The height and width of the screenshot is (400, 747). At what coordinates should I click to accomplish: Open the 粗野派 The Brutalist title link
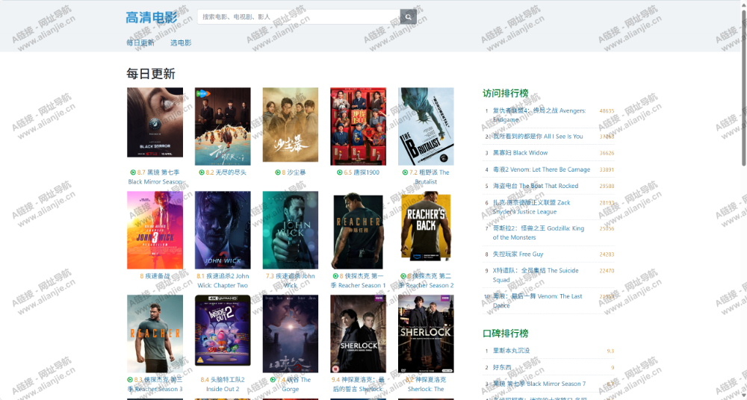click(430, 177)
